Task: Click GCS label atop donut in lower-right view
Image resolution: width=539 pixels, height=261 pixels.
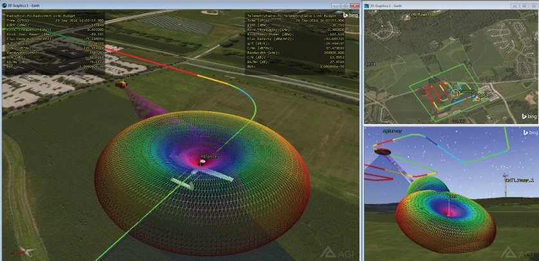Action: click(454, 197)
